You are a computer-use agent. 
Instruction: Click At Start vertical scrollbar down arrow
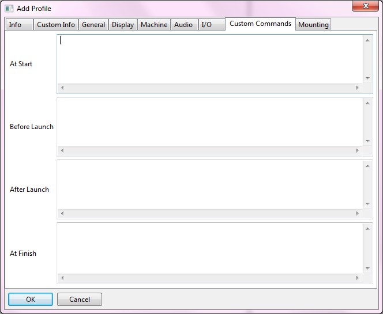click(367, 78)
